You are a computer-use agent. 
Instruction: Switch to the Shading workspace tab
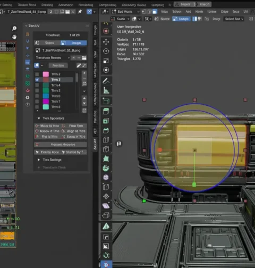click(47, 5)
